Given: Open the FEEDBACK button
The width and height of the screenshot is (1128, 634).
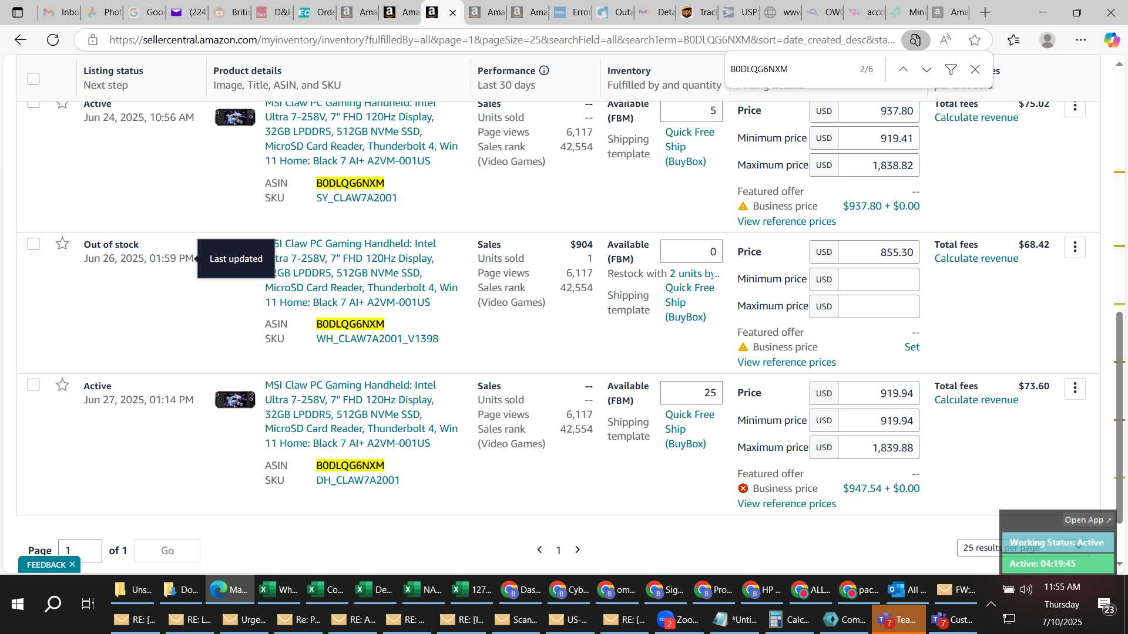Looking at the screenshot, I should pyautogui.click(x=46, y=565).
